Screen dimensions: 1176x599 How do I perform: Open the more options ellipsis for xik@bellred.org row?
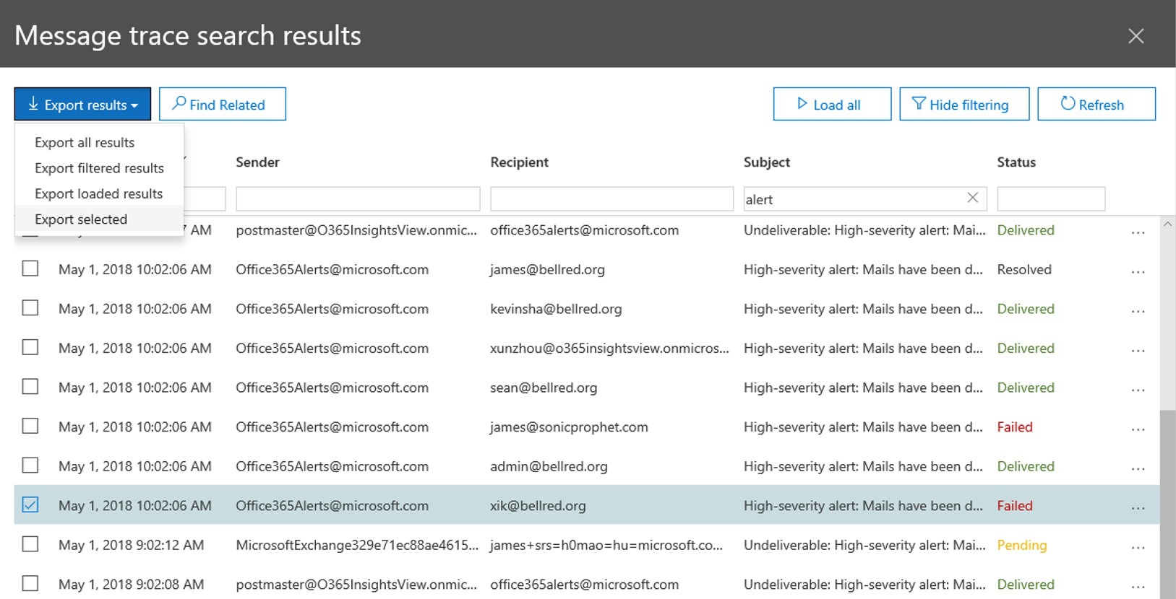pos(1138,507)
